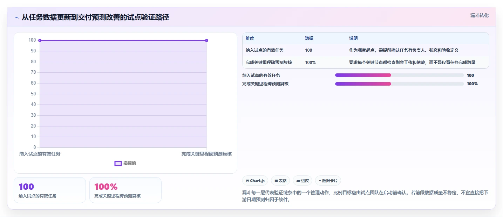Click description starting 要求每个关键节点
This screenshot has width=503, height=217.
(412, 62)
